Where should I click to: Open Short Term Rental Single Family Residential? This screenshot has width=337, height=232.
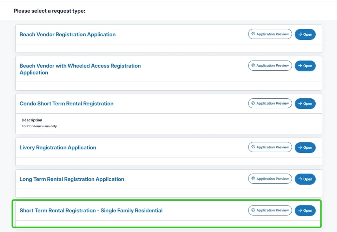[305, 211]
